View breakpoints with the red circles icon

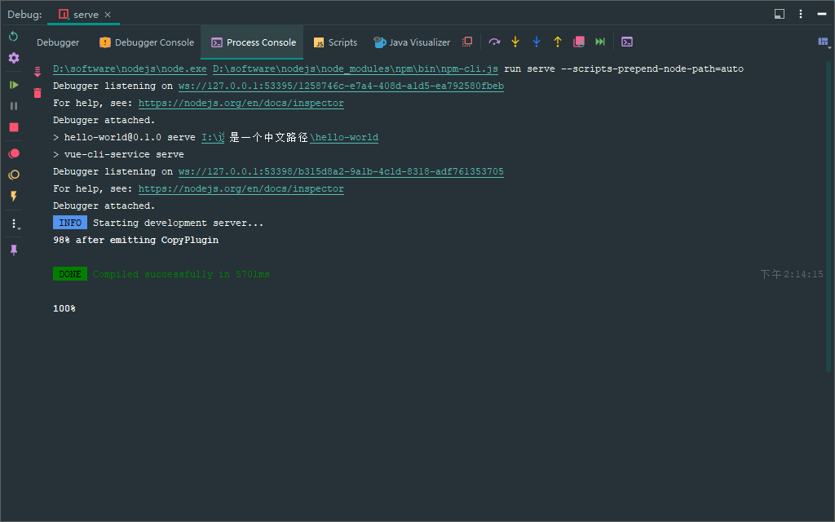point(14,153)
